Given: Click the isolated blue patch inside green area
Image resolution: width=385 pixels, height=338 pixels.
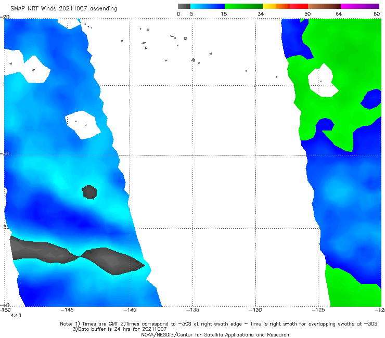Looking at the screenshot, I should [371, 99].
